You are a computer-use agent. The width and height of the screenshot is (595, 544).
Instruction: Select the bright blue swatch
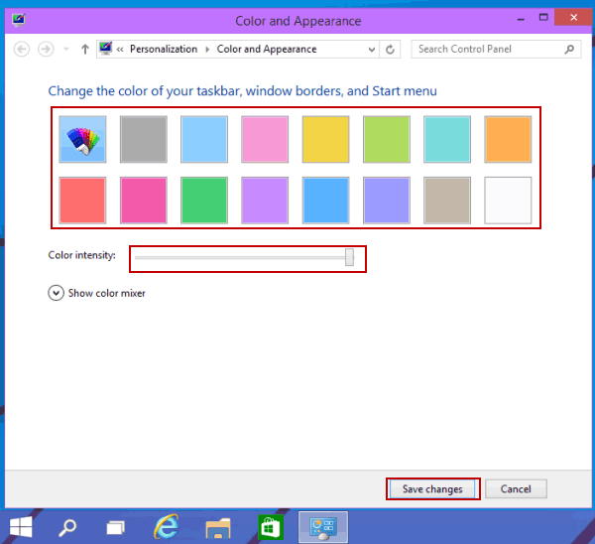tap(325, 201)
